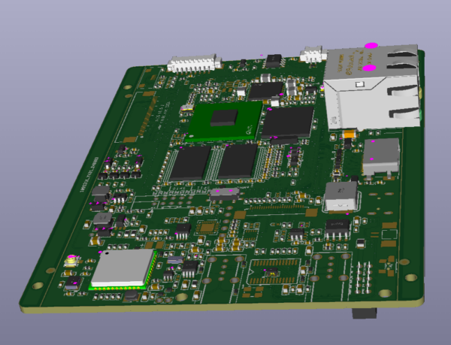This screenshot has height=345, width=451.
Task: Click the right memory chip below processor
Action: tap(238, 160)
